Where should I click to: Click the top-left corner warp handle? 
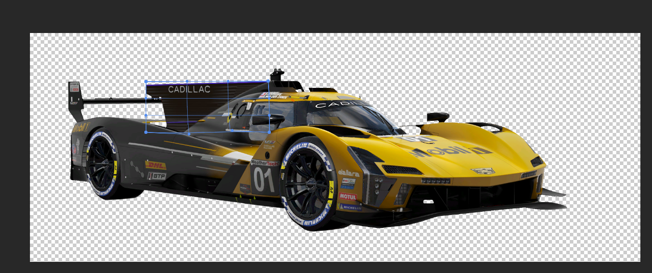[x=146, y=82]
